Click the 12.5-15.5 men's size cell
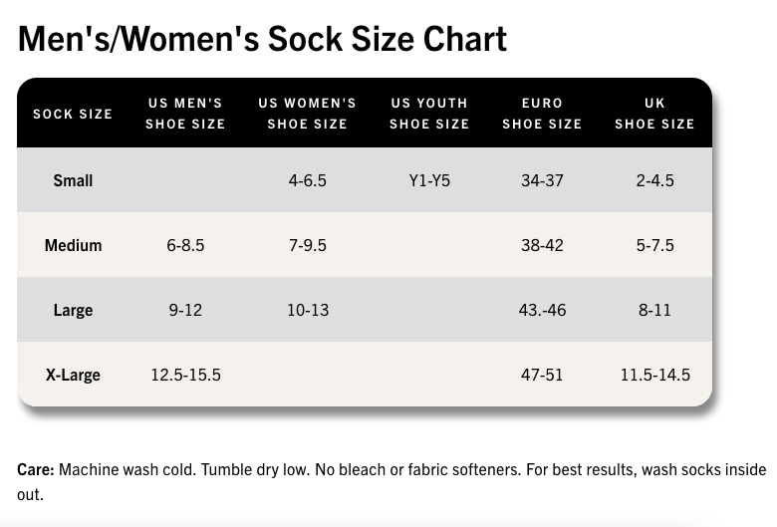This screenshot has height=527, width=777. pyautogui.click(x=185, y=375)
